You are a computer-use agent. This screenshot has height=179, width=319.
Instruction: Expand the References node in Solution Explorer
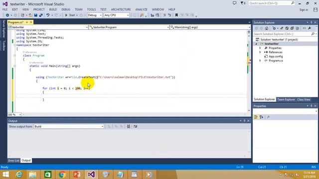pos(260,52)
